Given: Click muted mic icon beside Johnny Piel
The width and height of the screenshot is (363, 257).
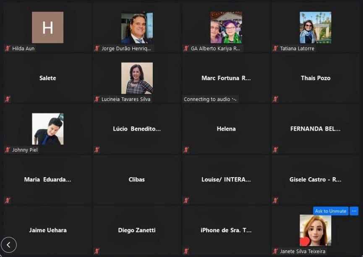Looking at the screenshot, I should (x=8, y=149).
